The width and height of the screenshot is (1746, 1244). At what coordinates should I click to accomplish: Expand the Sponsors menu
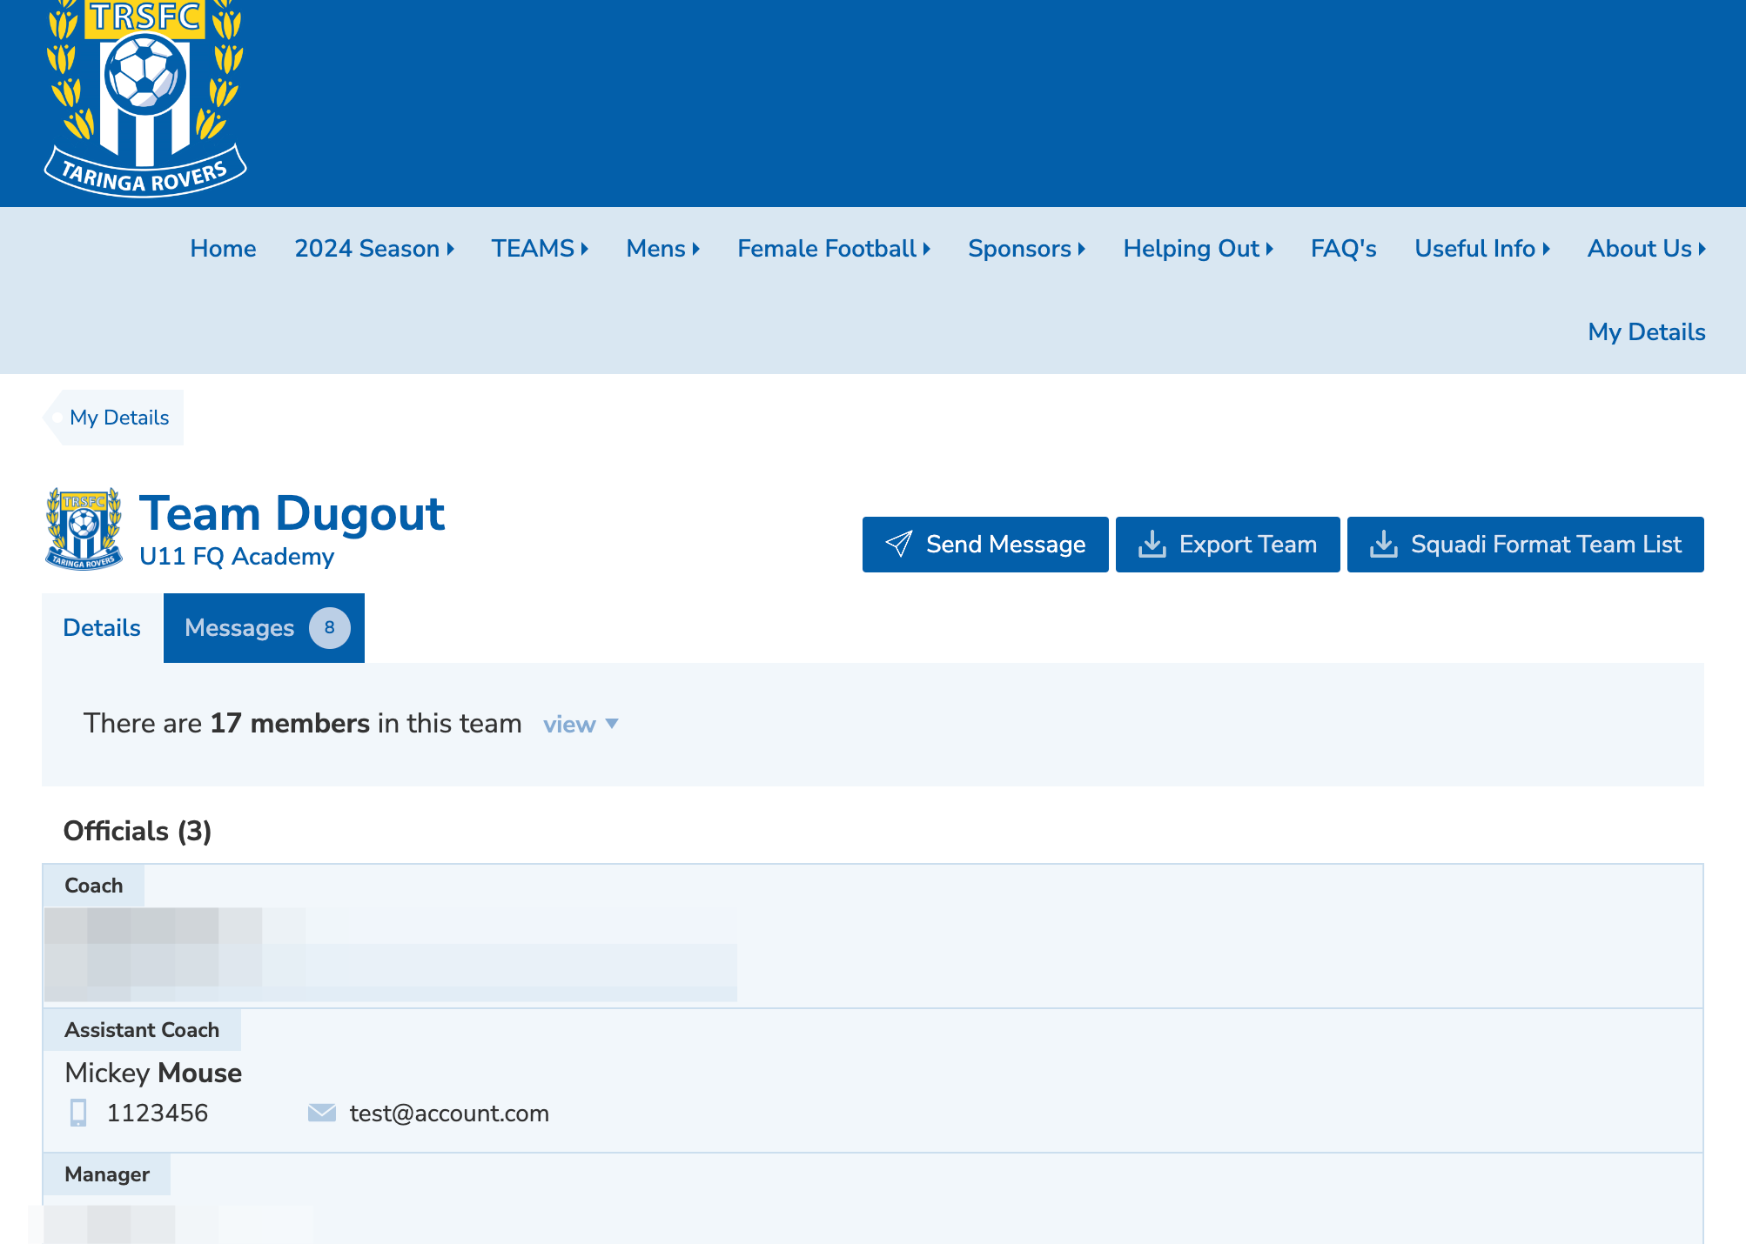click(1027, 249)
